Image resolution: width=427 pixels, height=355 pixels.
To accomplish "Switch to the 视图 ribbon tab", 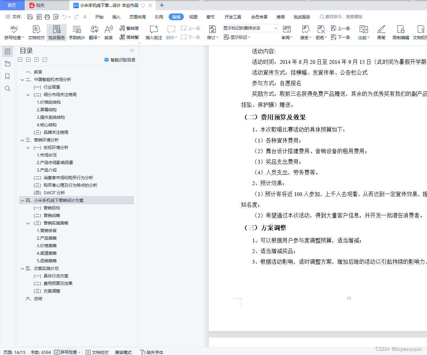I will 193,17.
